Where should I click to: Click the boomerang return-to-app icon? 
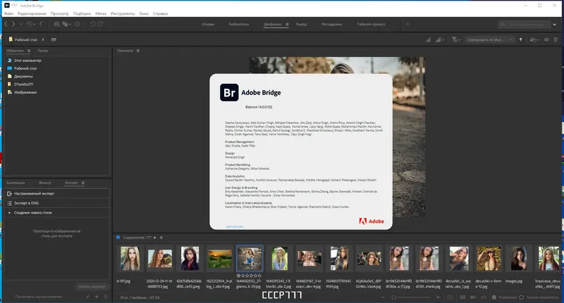click(42, 24)
